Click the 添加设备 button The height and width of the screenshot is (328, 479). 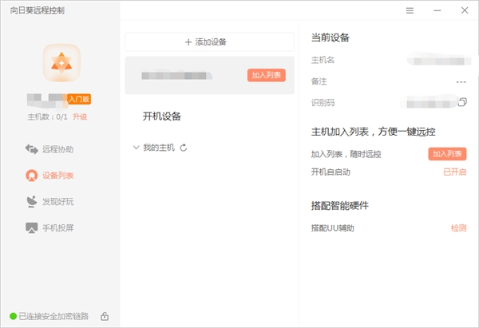coord(211,41)
